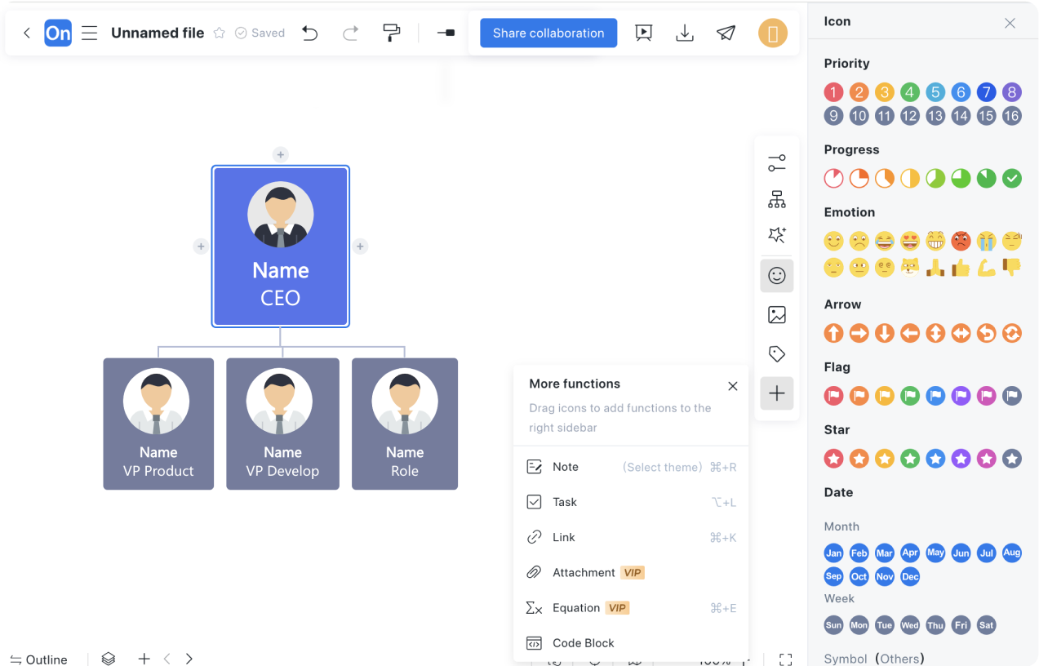Viewport: 1039px width, 666px height.
Task: Close the More functions popup
Action: click(x=732, y=386)
